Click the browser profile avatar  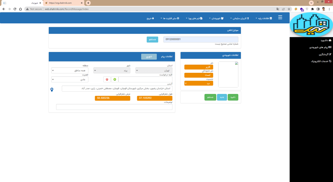coord(324,9)
